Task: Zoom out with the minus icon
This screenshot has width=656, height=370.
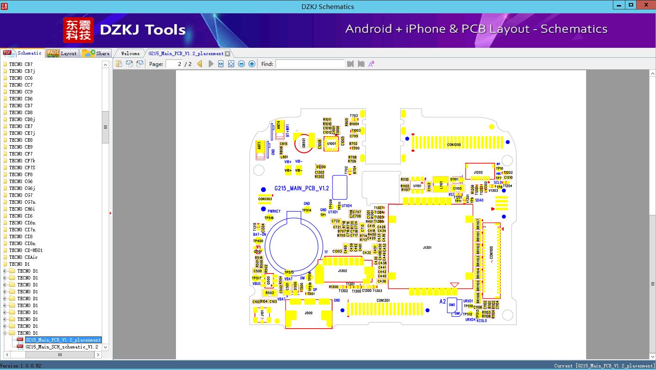Action: [242, 64]
